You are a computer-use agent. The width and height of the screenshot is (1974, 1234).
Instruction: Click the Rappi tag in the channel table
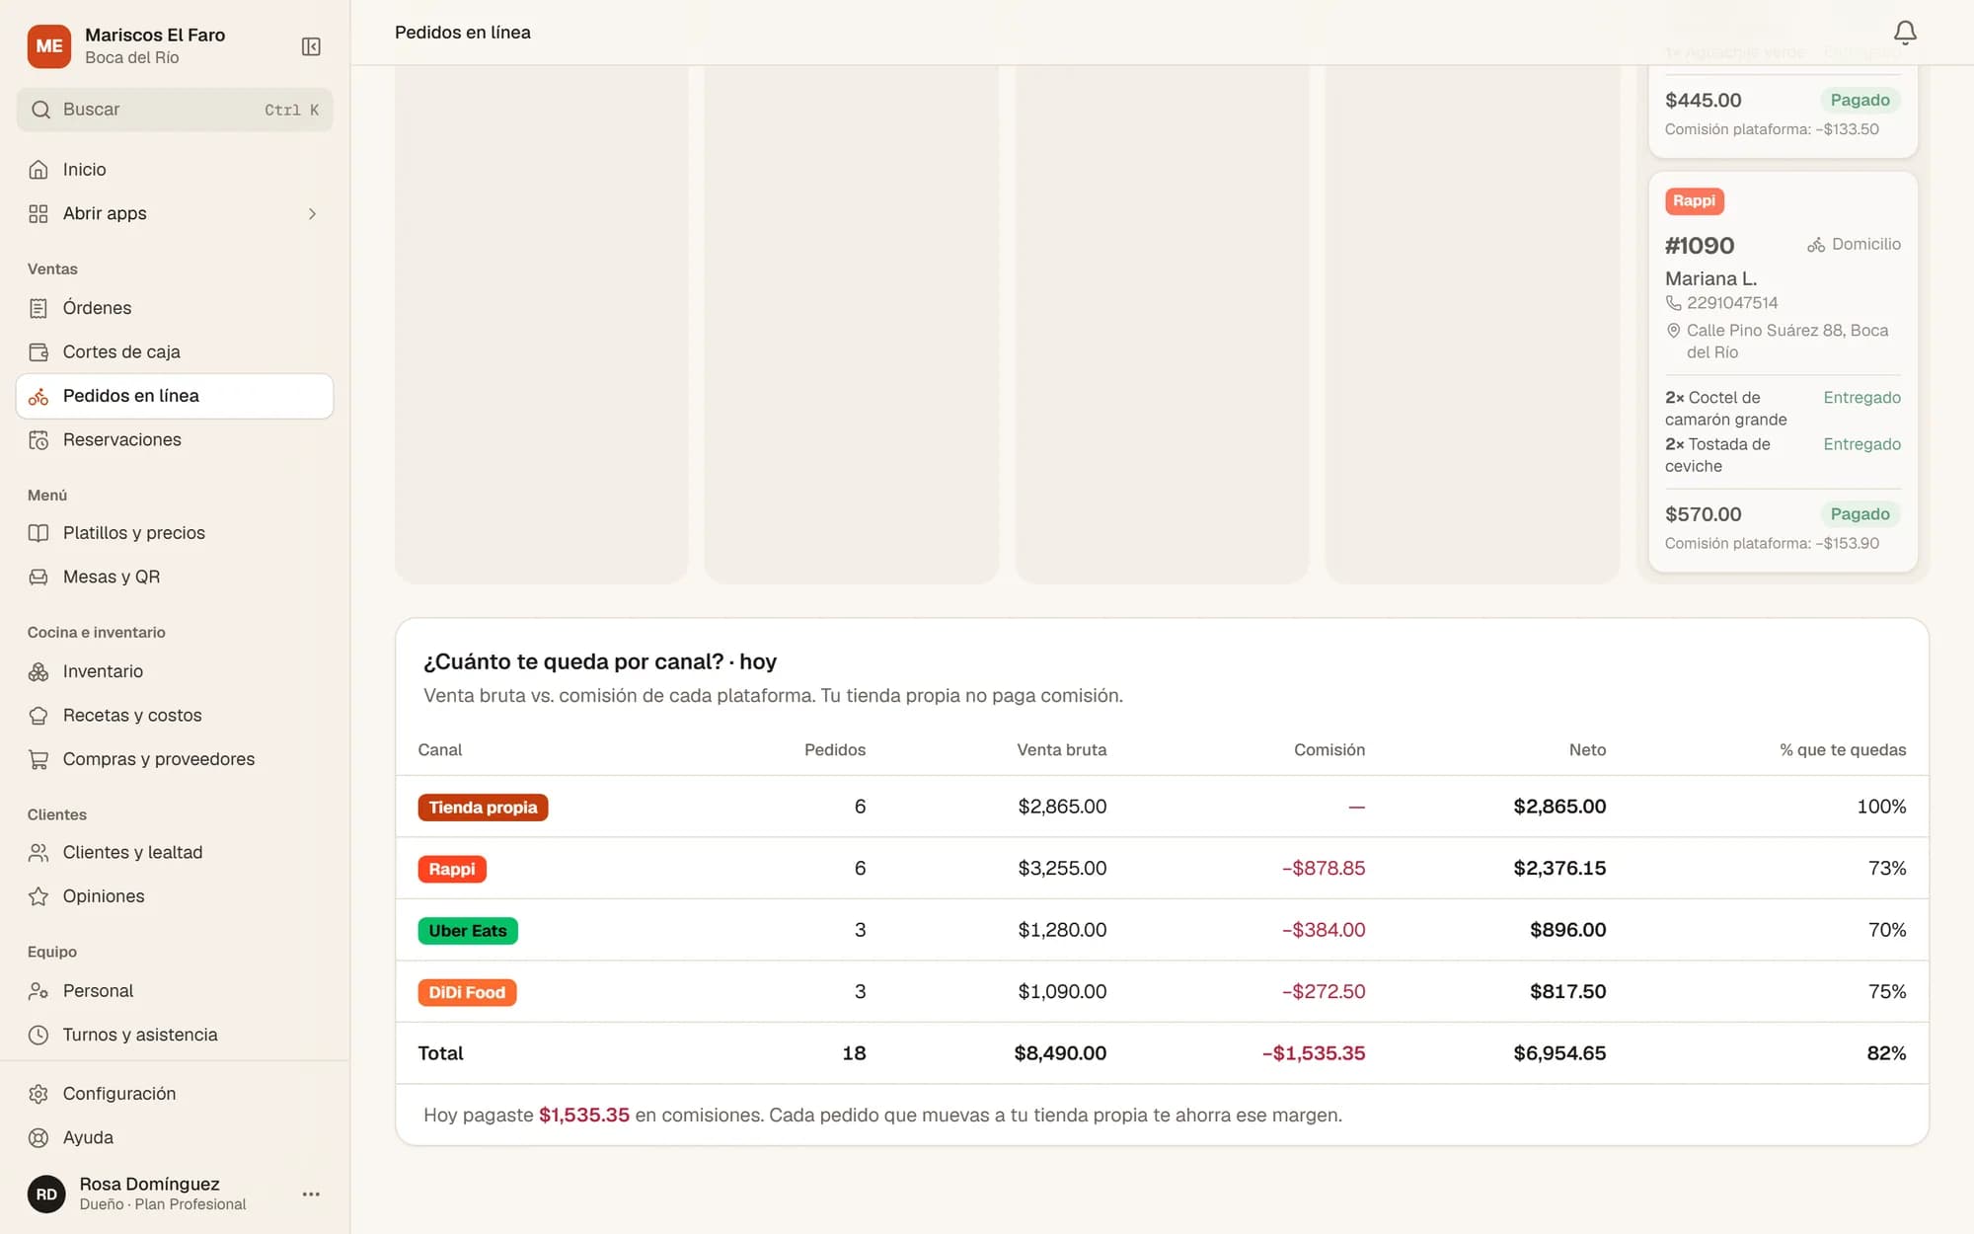pos(452,869)
